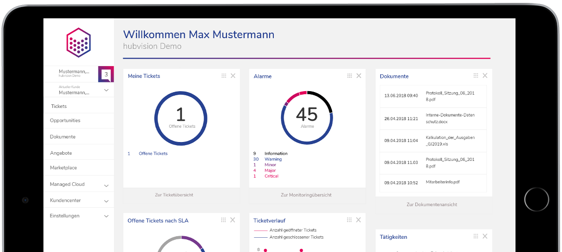The height and width of the screenshot is (252, 562).
Task: Click the Tätigkeiten widget title
Action: [x=393, y=237]
